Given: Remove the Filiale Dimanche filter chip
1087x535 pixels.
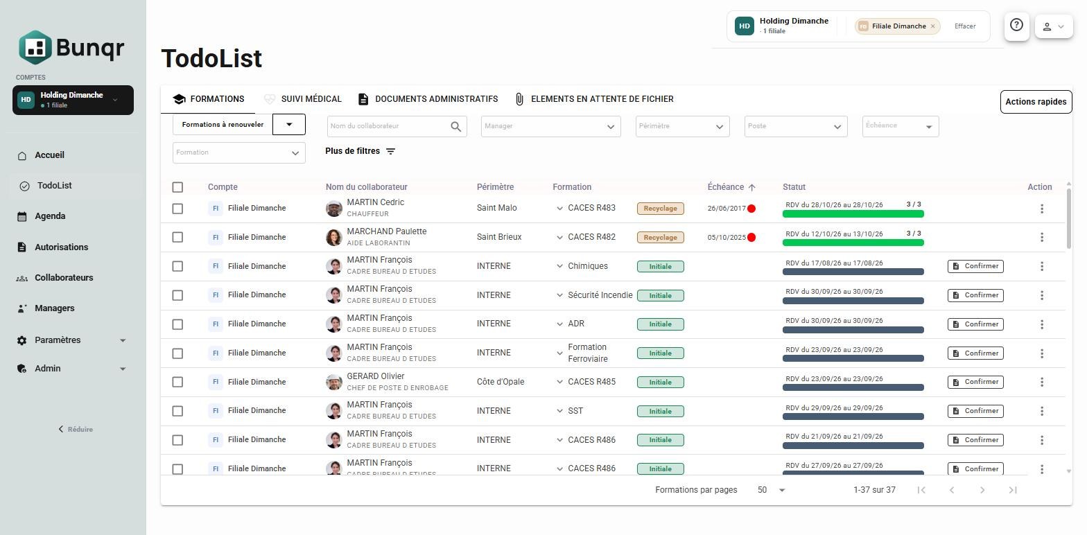Looking at the screenshot, I should [932, 26].
